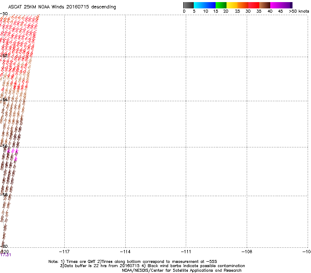Screen dimensions: 311x273
Task: Click the red 30-35 knots color band
Action: (x=254, y=5)
